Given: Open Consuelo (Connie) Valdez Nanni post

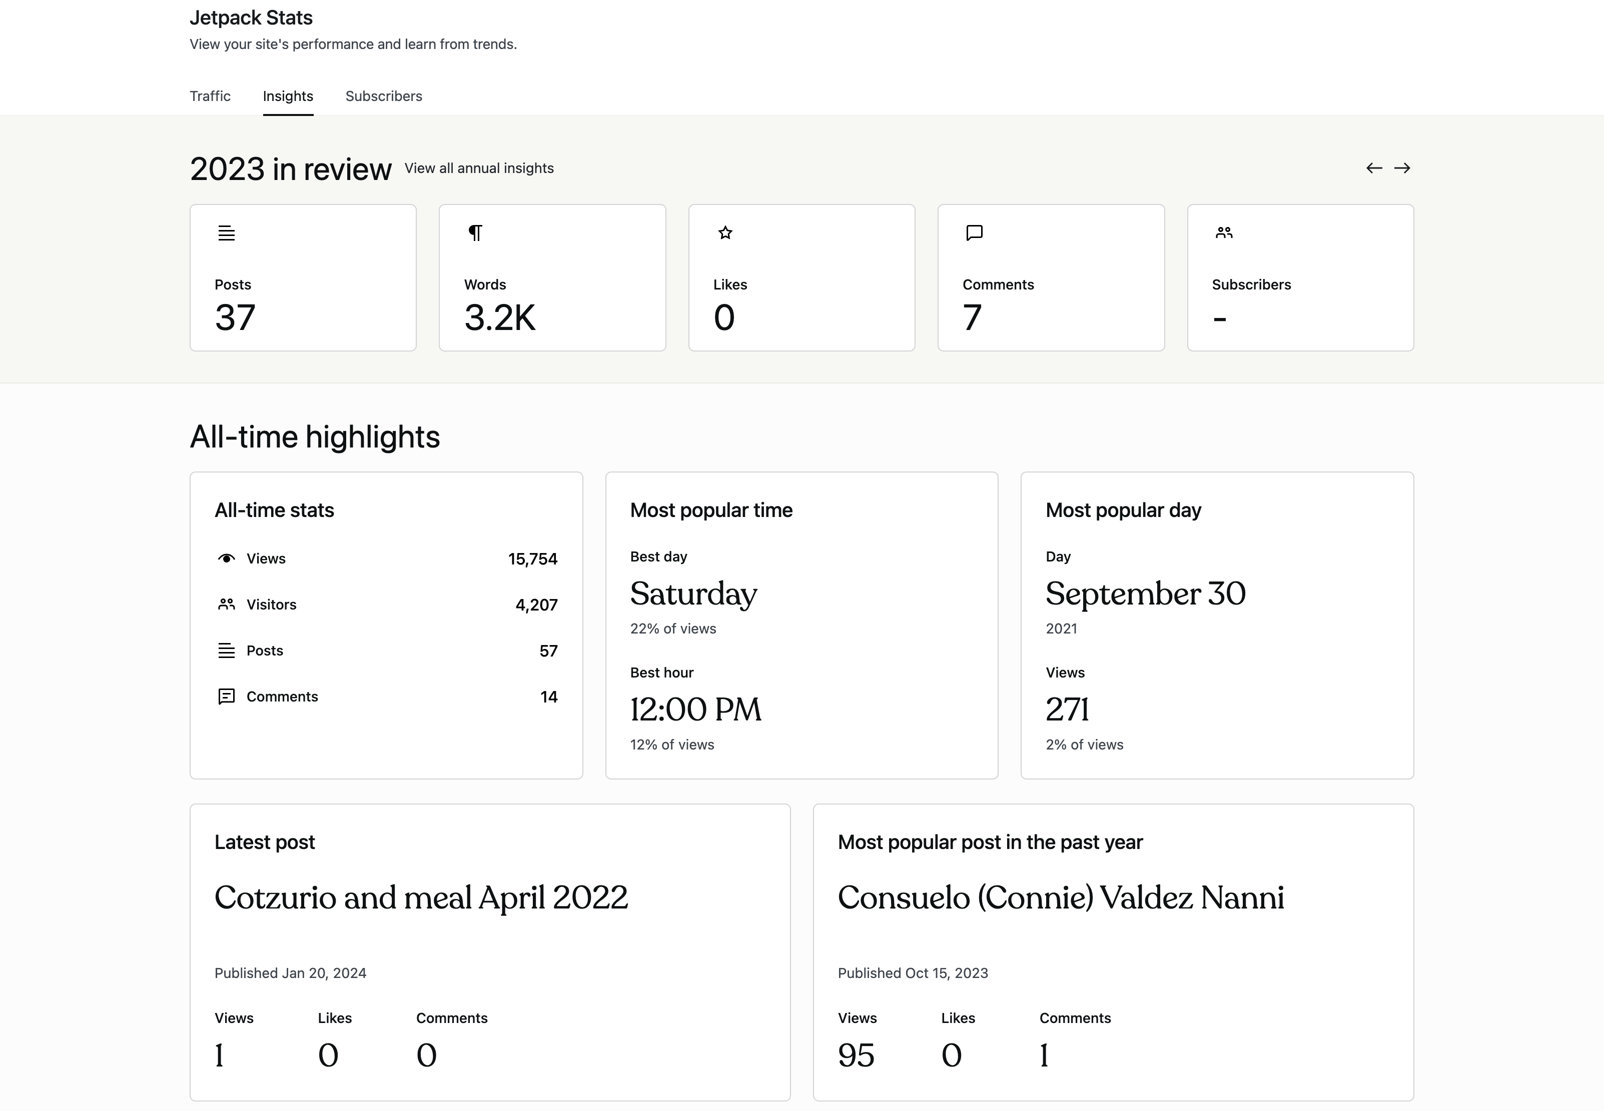Looking at the screenshot, I should 1060,897.
